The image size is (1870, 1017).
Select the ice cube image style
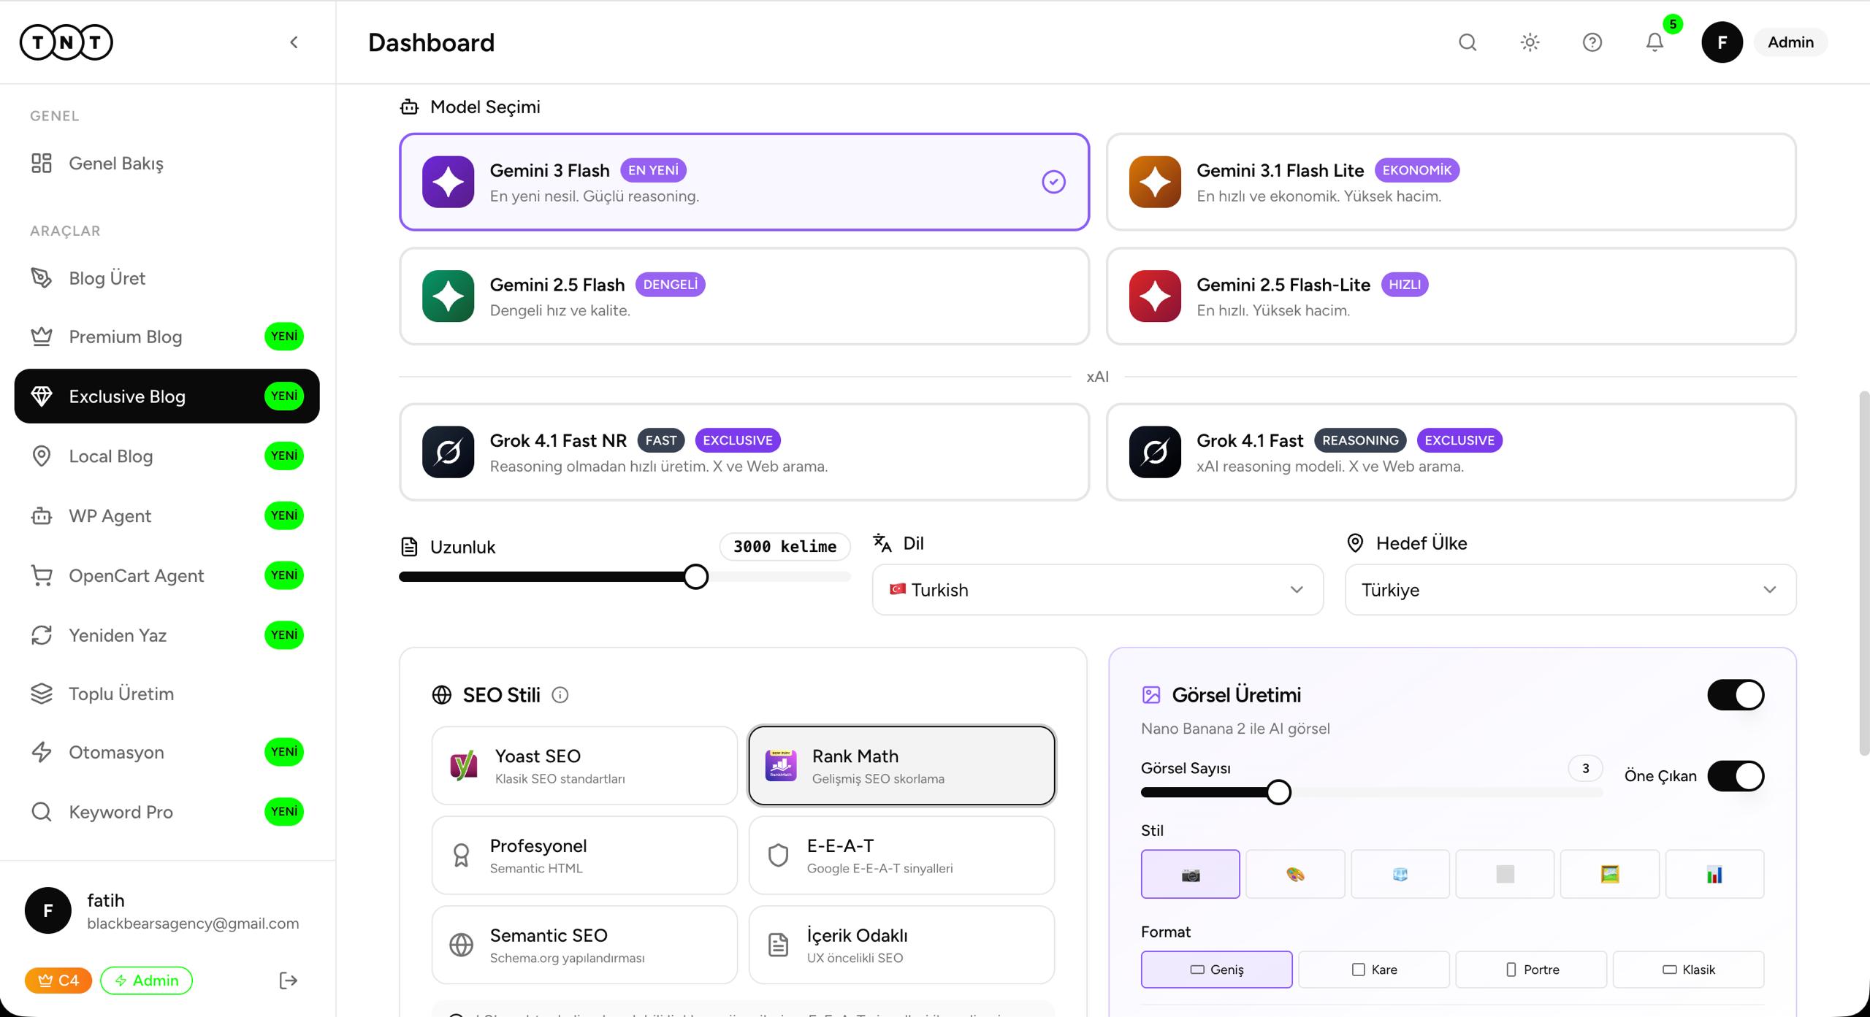1400,874
